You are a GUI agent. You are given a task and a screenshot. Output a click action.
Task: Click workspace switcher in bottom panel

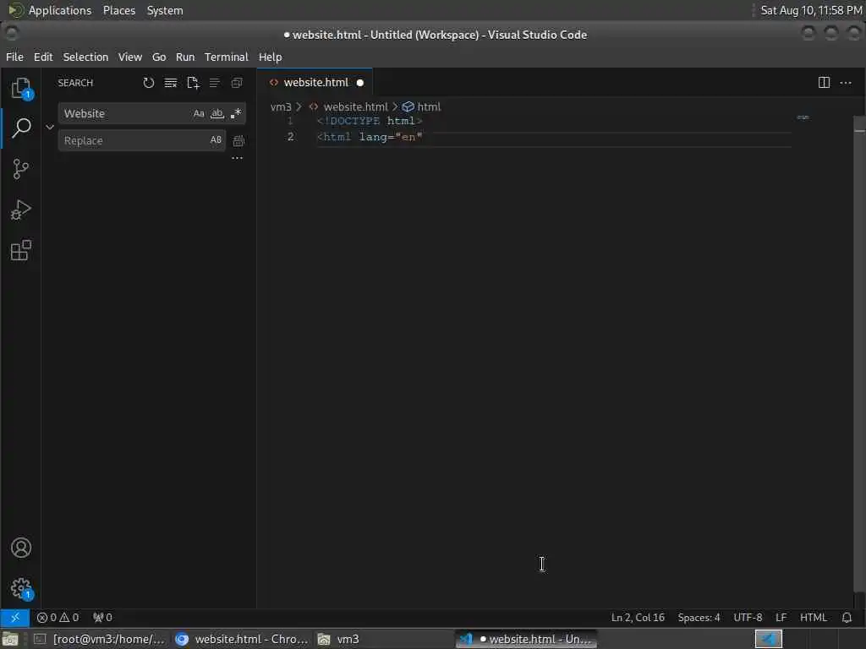pyautogui.click(x=768, y=639)
